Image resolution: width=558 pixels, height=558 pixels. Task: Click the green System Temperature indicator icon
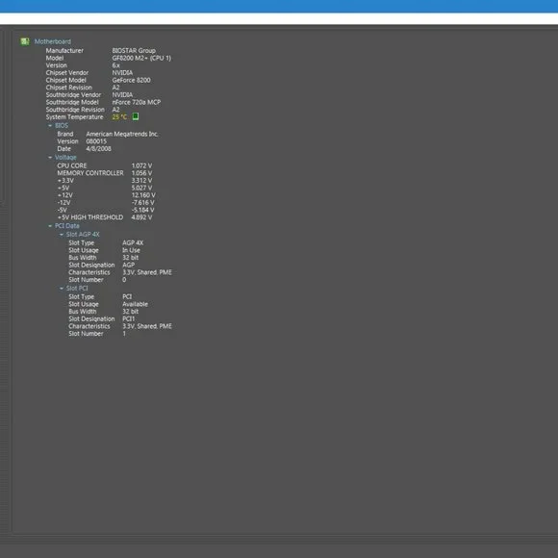[x=136, y=116]
